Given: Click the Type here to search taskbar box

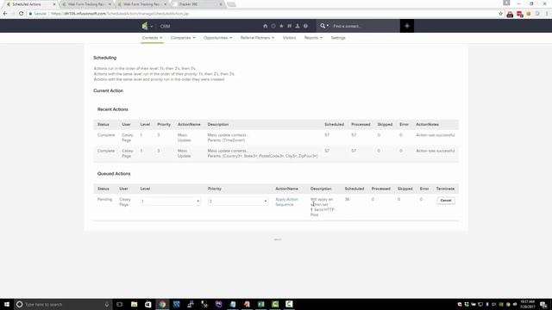Looking at the screenshot, I should 63,304.
